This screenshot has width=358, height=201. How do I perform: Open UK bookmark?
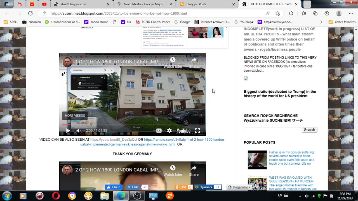pos(126,22)
